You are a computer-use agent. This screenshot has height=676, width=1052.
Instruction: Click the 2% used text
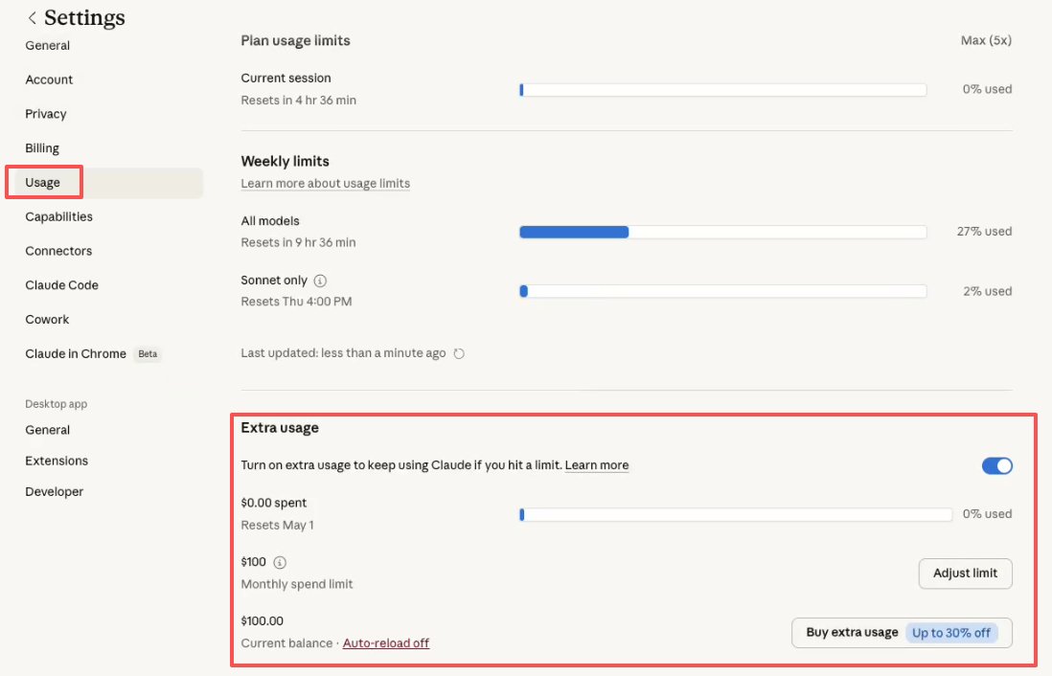click(x=987, y=291)
